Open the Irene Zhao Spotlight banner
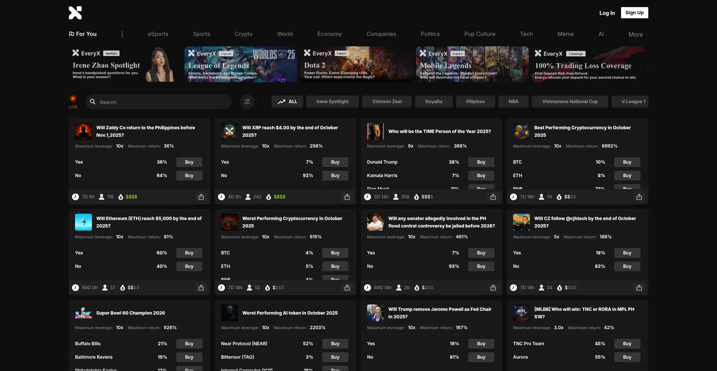The image size is (717, 371). [x=122, y=64]
